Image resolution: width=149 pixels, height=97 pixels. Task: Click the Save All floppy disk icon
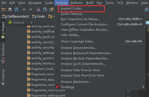click(x=10, y=9)
